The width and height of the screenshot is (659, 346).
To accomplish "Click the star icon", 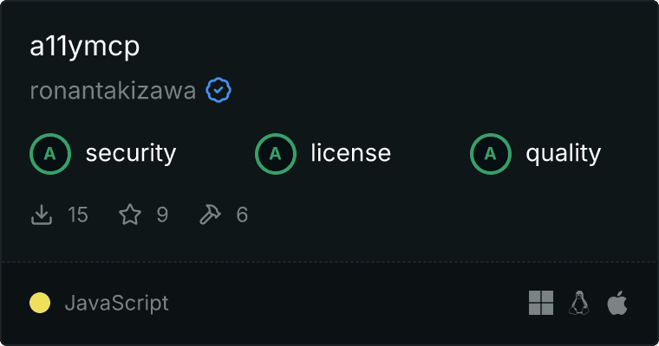I will click(x=130, y=215).
